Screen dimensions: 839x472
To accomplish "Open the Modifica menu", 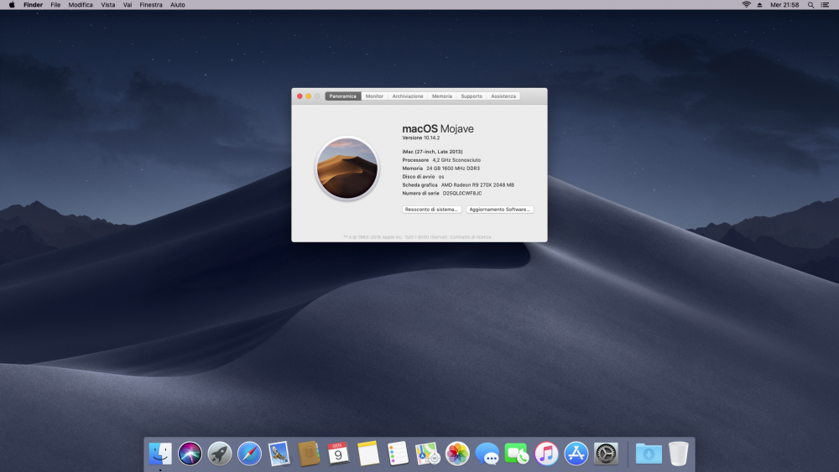I will tap(81, 5).
